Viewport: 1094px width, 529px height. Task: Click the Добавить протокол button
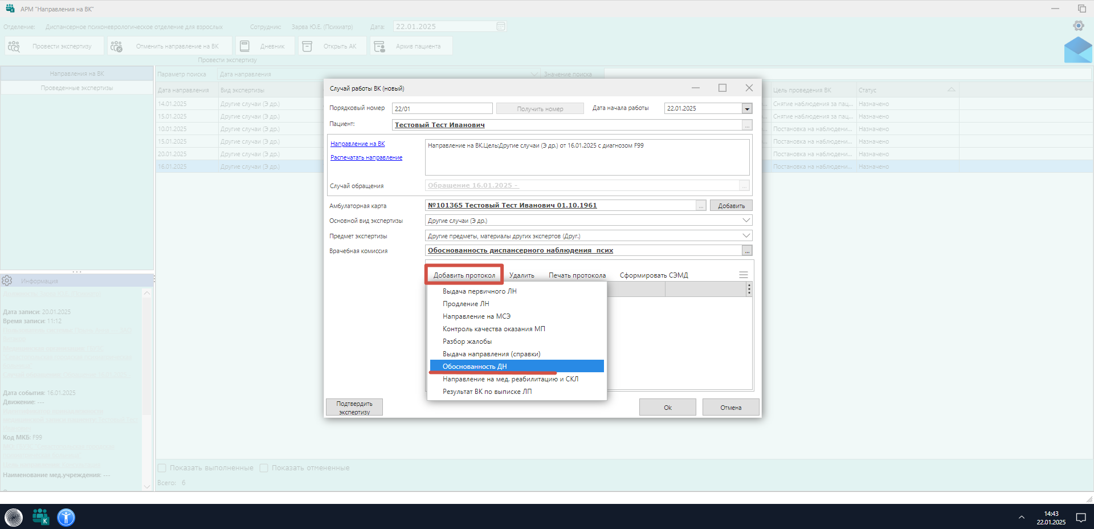464,275
